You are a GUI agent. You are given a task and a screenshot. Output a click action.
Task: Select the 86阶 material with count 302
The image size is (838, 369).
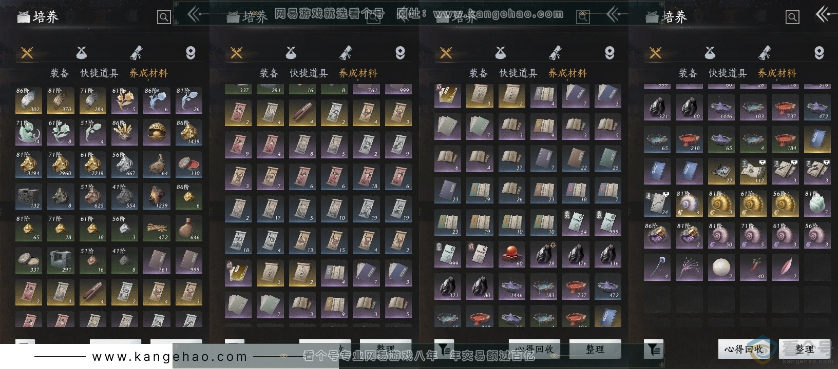click(28, 100)
